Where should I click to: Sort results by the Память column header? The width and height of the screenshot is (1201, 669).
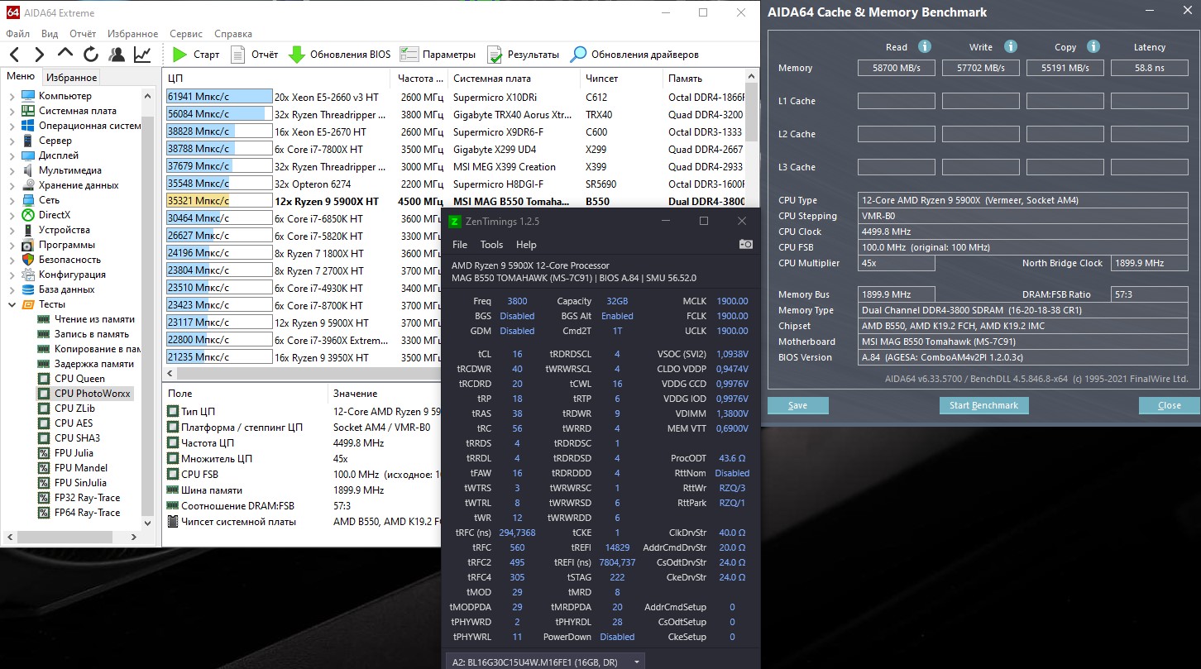click(x=704, y=78)
